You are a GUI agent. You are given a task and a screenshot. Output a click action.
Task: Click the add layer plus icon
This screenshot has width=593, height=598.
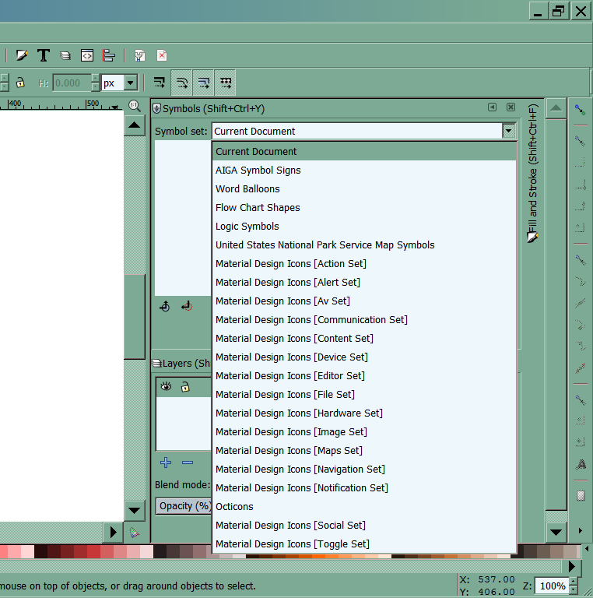(166, 463)
